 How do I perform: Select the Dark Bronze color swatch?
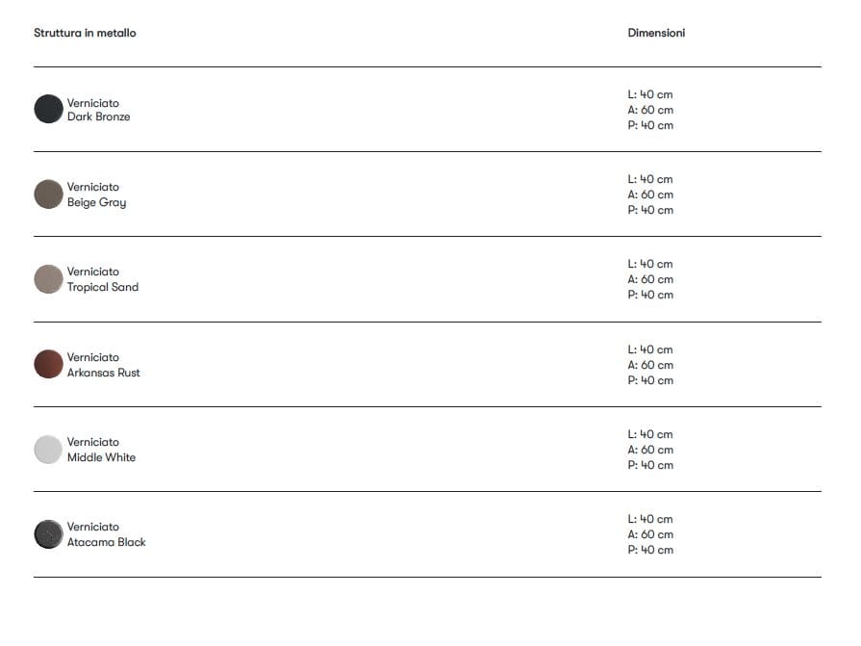click(48, 109)
